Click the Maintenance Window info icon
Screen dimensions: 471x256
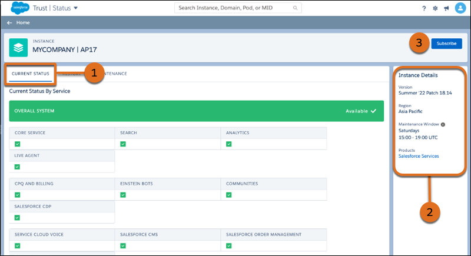coord(443,124)
